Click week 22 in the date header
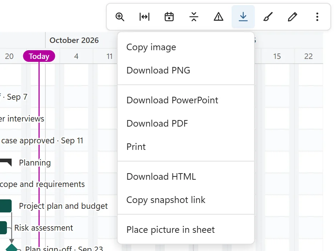This screenshot has width=334, height=251. click(x=309, y=56)
